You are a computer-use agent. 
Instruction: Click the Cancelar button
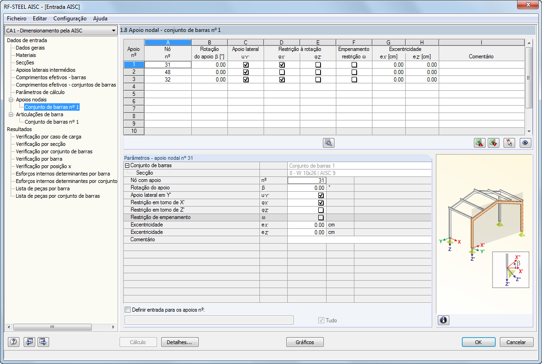[516, 342]
